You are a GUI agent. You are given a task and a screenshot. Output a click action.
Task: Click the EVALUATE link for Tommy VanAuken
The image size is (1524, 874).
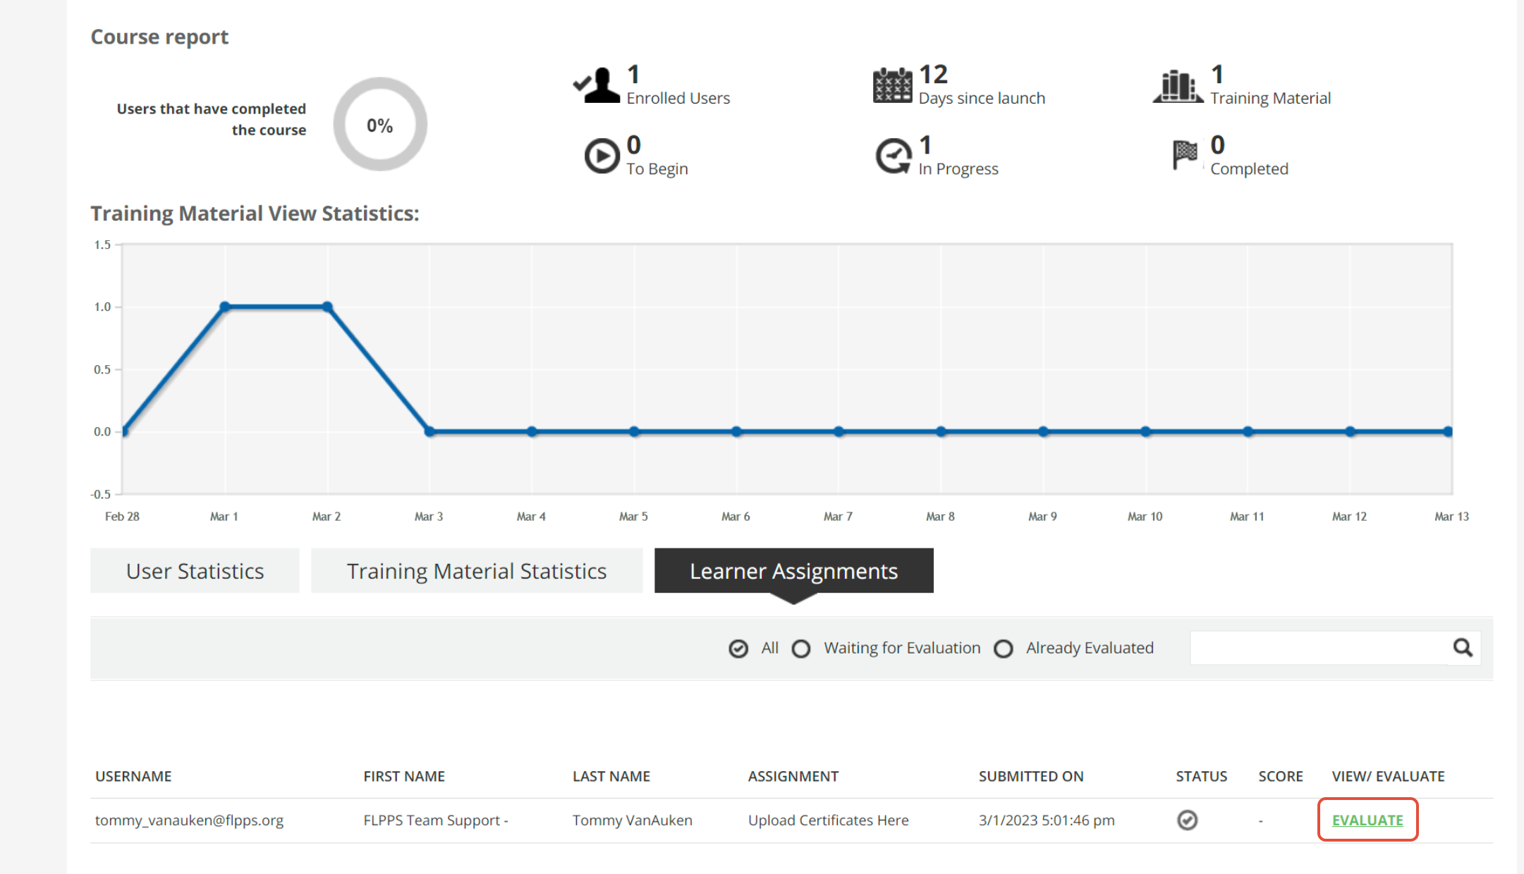tap(1367, 820)
